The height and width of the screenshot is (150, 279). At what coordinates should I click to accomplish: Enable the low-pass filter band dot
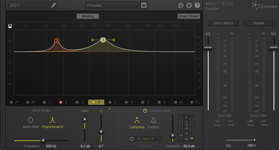click(x=192, y=102)
